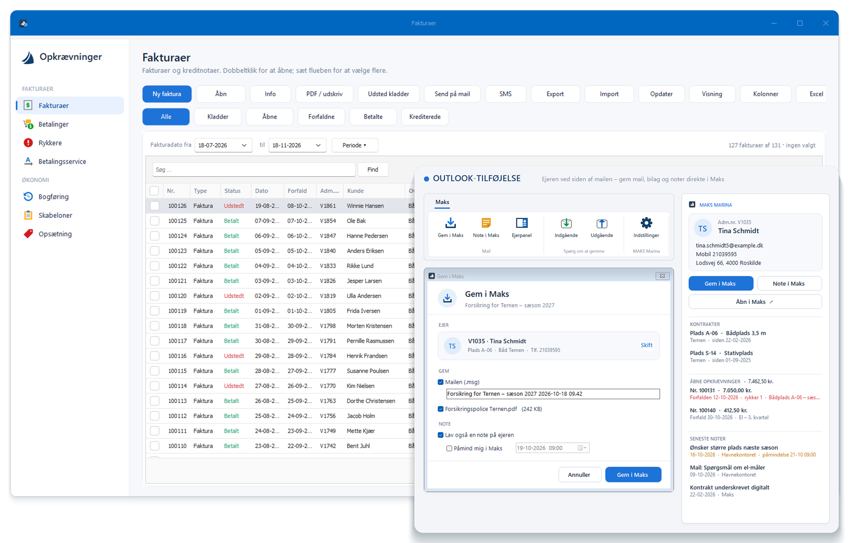Click the Gem i Maks ribbon icon

[x=450, y=223]
